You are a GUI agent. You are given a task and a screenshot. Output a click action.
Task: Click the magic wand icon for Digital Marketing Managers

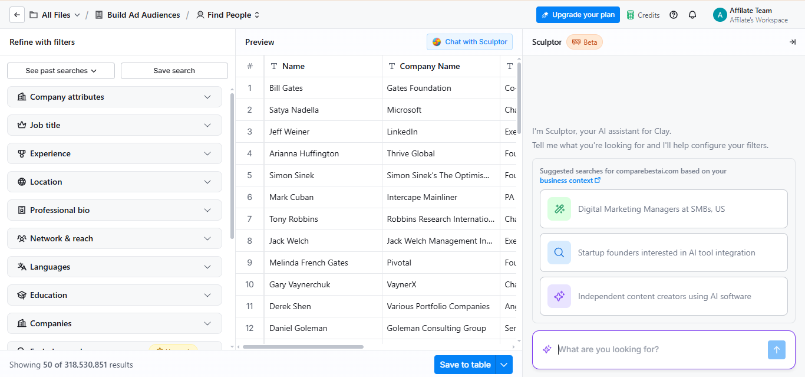tap(559, 209)
